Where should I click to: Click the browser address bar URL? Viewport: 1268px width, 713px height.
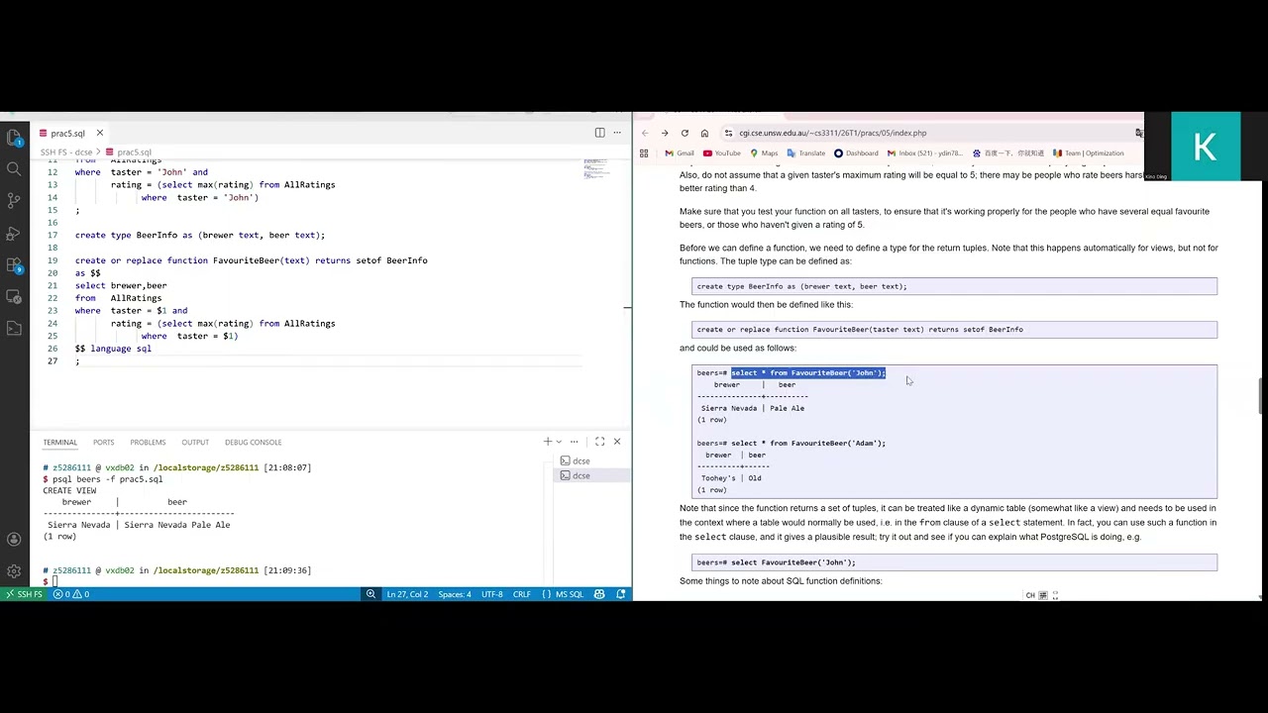(832, 133)
